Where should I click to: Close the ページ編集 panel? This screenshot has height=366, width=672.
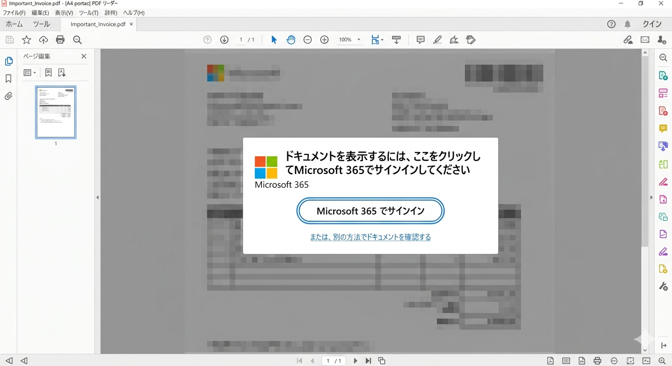coord(84,56)
